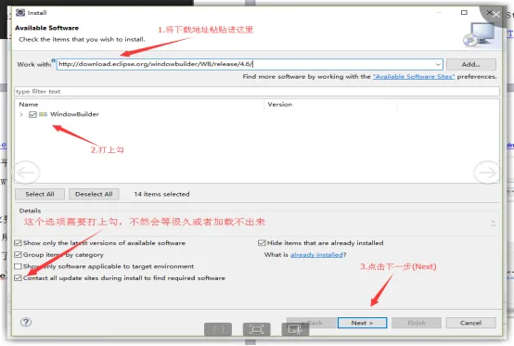Screen dimensions: 514x346
Task: Click the fit-to-screen viewer icon
Action: (x=257, y=329)
